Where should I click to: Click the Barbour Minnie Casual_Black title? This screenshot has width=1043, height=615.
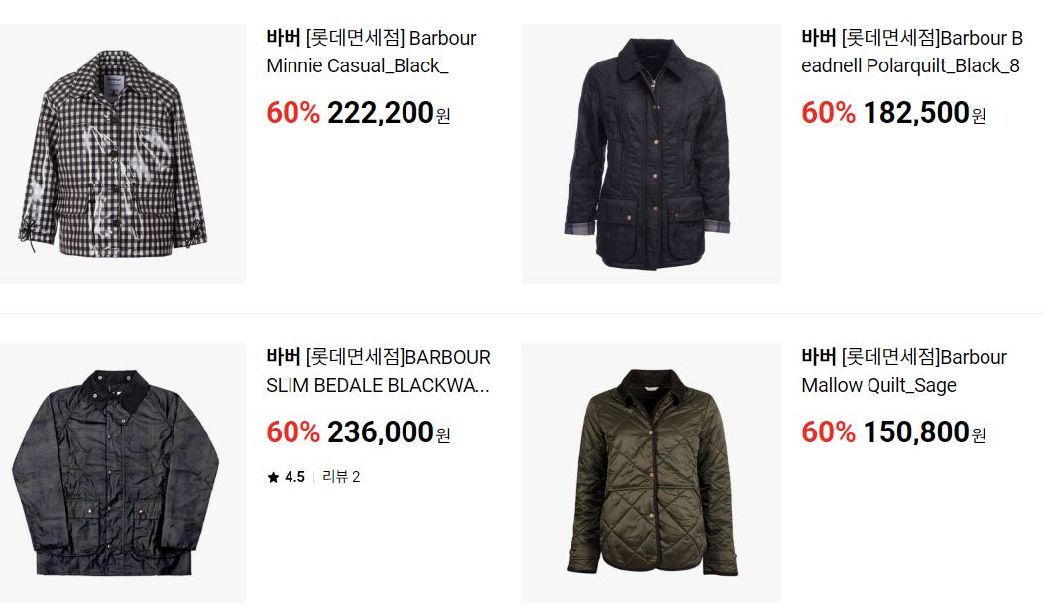(371, 52)
